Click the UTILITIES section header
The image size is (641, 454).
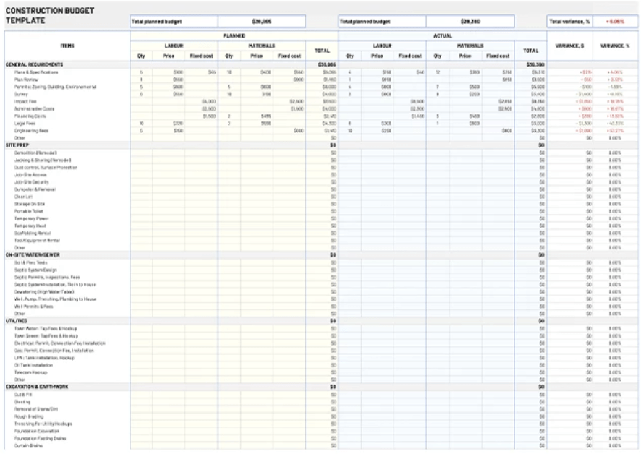click(x=17, y=321)
